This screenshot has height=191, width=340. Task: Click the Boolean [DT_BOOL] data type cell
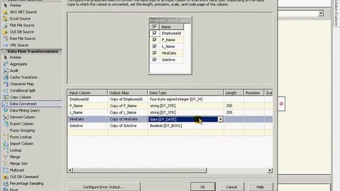click(x=185, y=126)
